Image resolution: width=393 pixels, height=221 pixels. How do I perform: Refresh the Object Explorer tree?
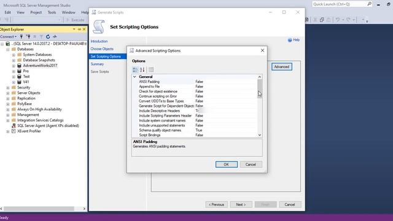coord(48,37)
